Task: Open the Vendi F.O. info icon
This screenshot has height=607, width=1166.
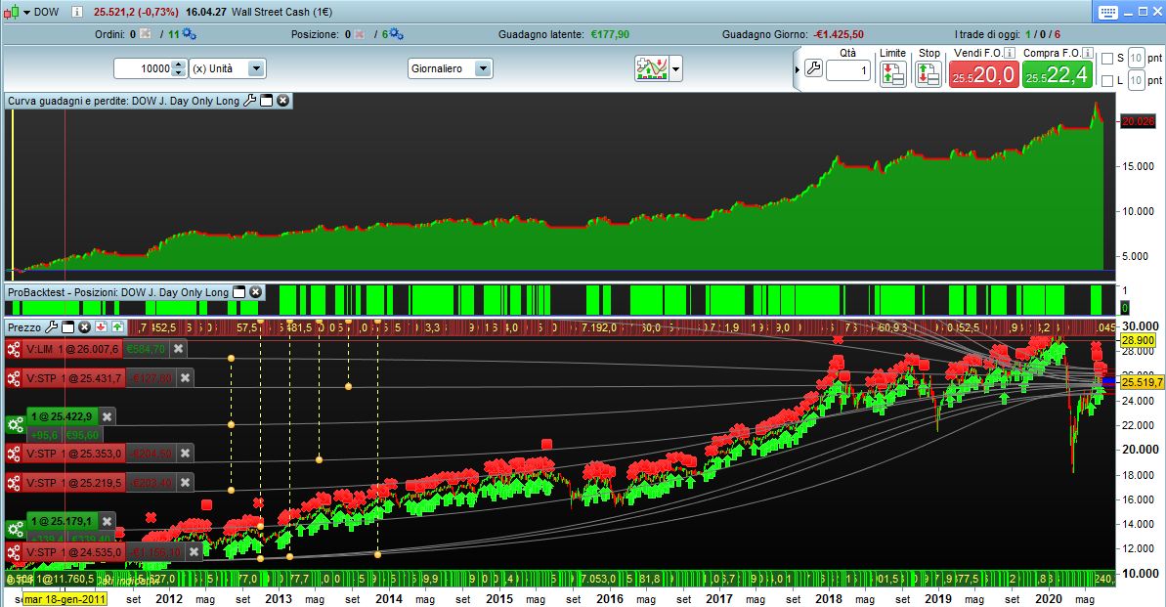Action: (x=1009, y=53)
